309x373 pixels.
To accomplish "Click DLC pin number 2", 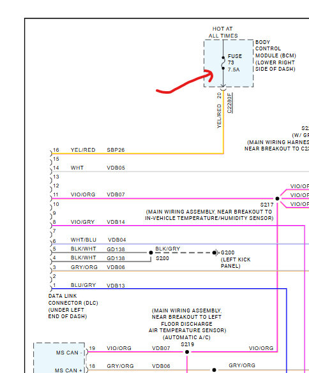I will [x=54, y=276].
